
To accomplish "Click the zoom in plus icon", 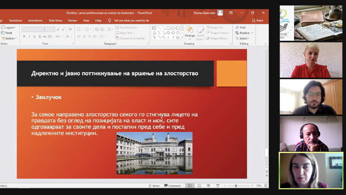I will 252,186.
